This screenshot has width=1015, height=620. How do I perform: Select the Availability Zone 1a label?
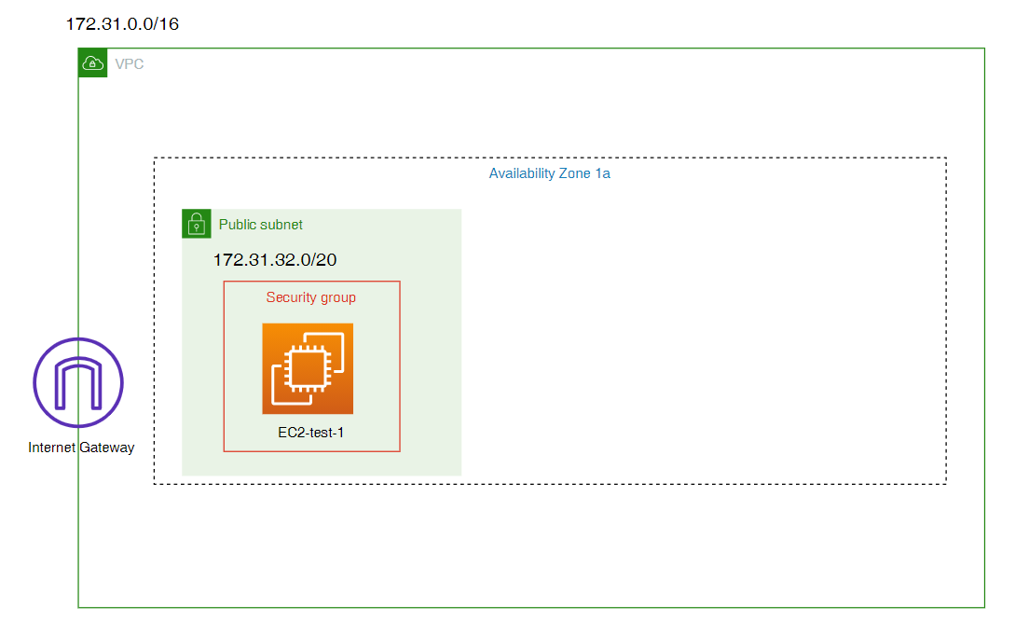pos(550,173)
